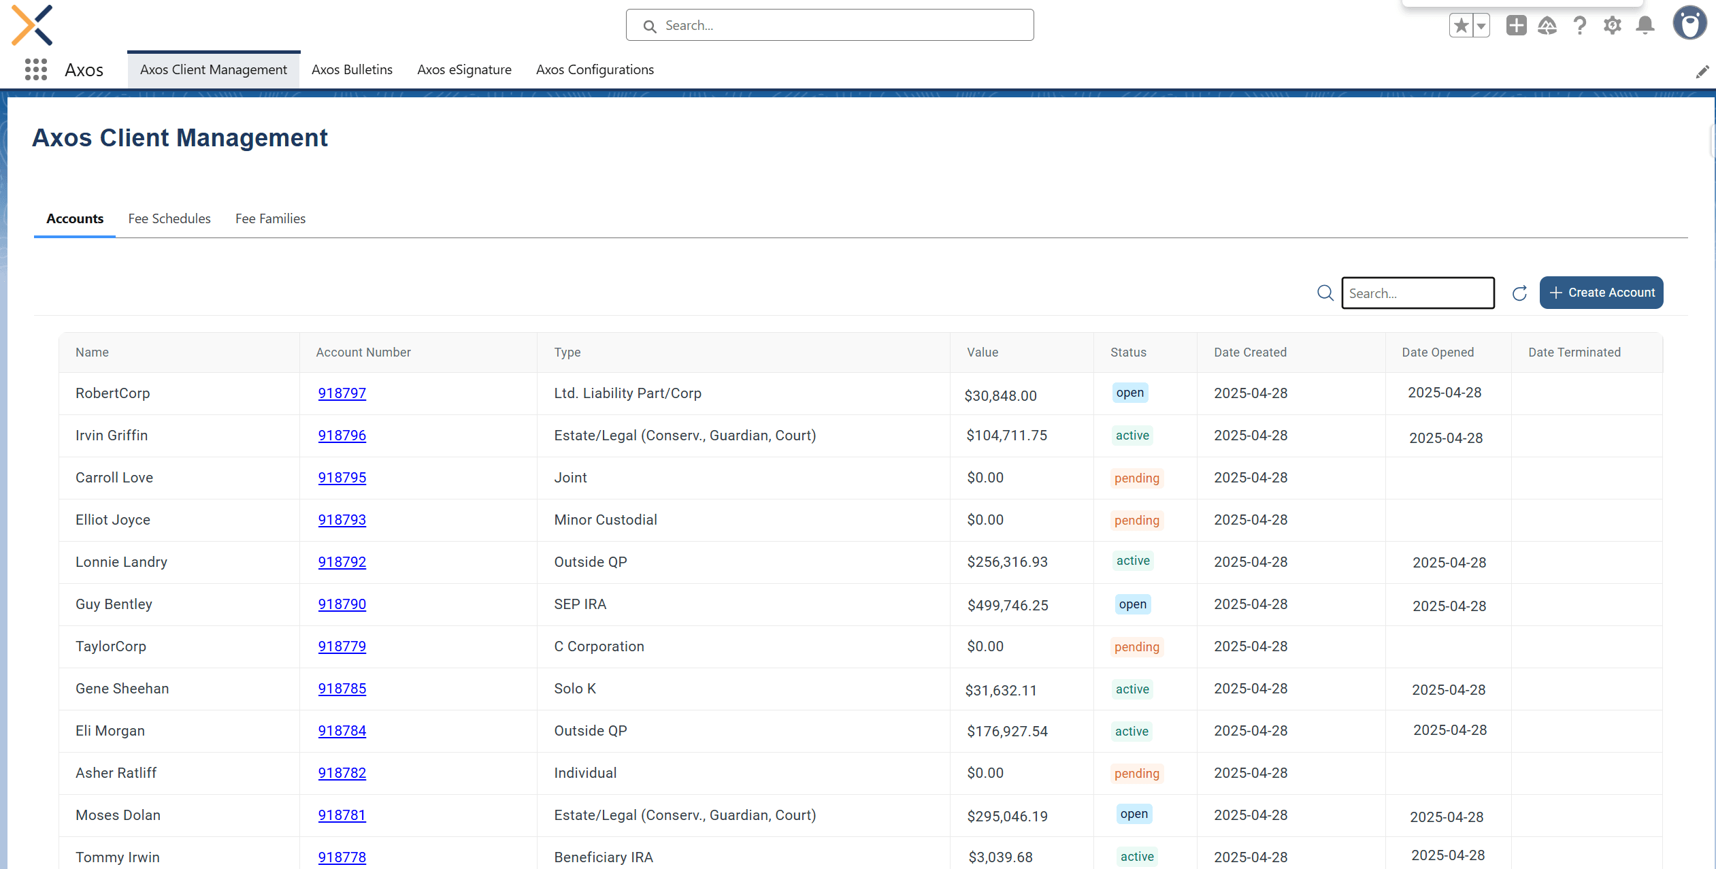Click the accounts search magnifier icon
Image resolution: width=1716 pixels, height=869 pixels.
click(x=1325, y=293)
